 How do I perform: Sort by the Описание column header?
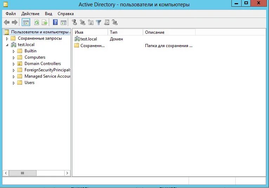[169, 32]
